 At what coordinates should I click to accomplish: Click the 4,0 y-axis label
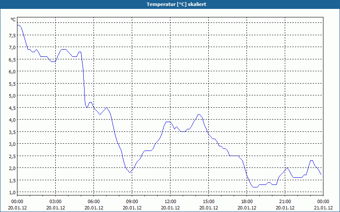pyautogui.click(x=12, y=120)
